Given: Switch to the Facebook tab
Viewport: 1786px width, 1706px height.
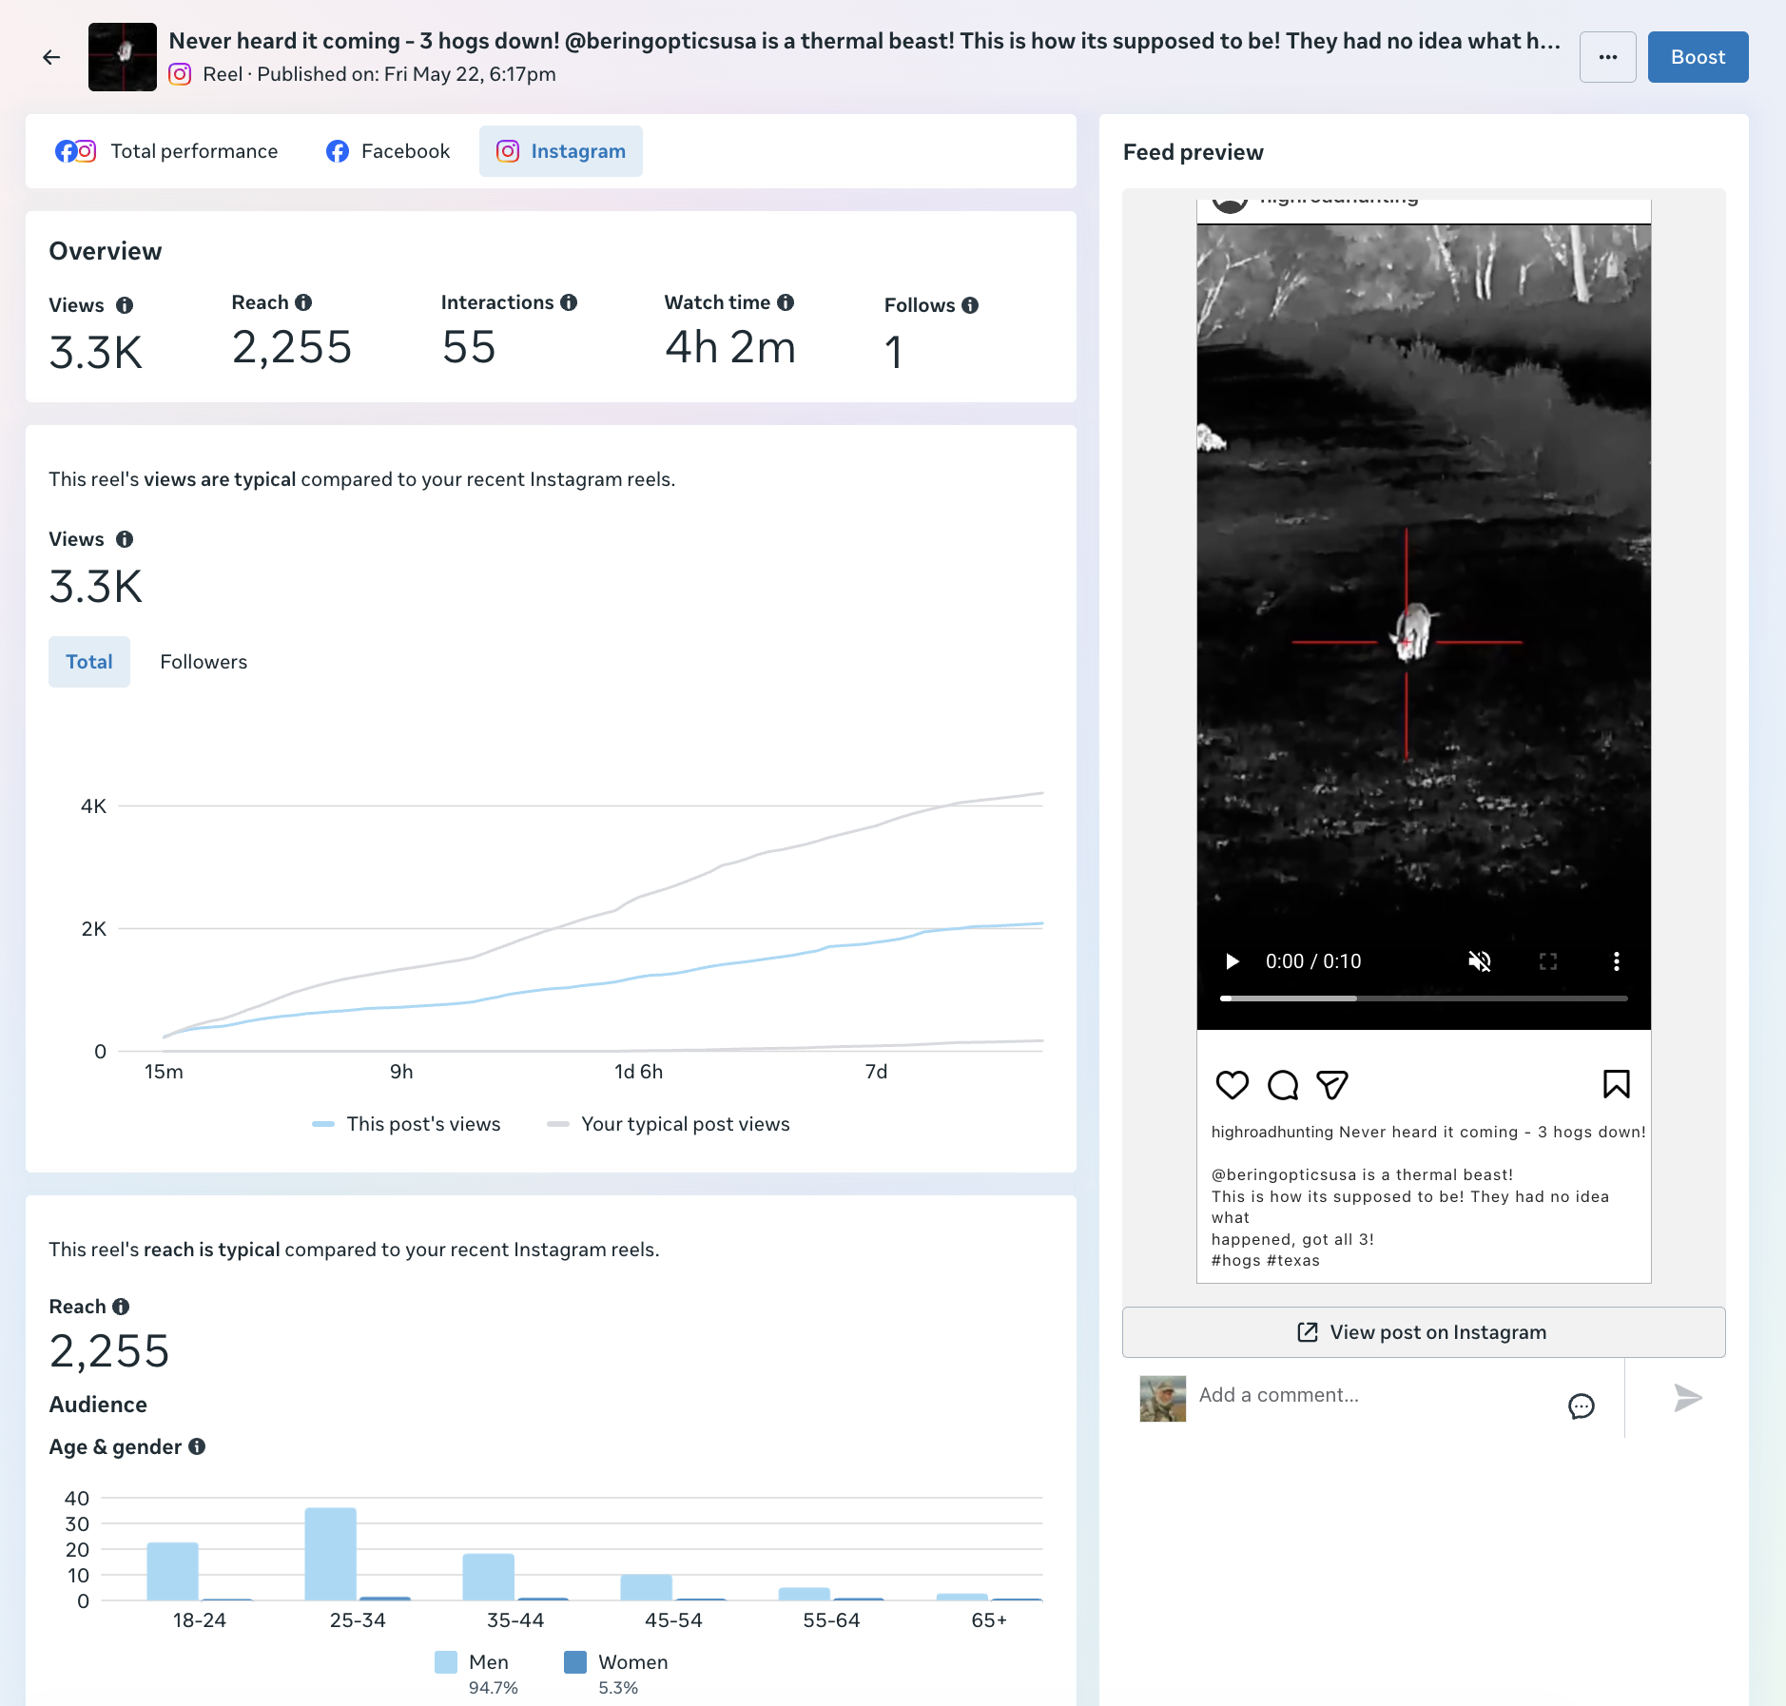Looking at the screenshot, I should (x=388, y=151).
